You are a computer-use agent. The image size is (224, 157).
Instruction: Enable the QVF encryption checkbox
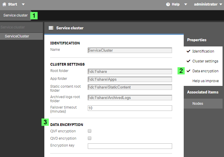pos(90,131)
